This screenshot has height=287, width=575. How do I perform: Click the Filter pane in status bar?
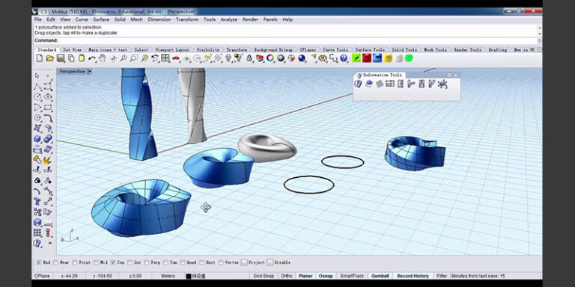click(x=442, y=276)
